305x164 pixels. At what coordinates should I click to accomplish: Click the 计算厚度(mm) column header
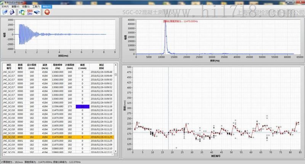(x=70, y=66)
